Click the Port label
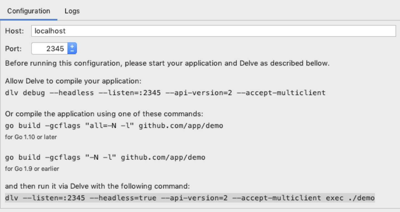Viewport: 400px width, 212px height. point(13,49)
